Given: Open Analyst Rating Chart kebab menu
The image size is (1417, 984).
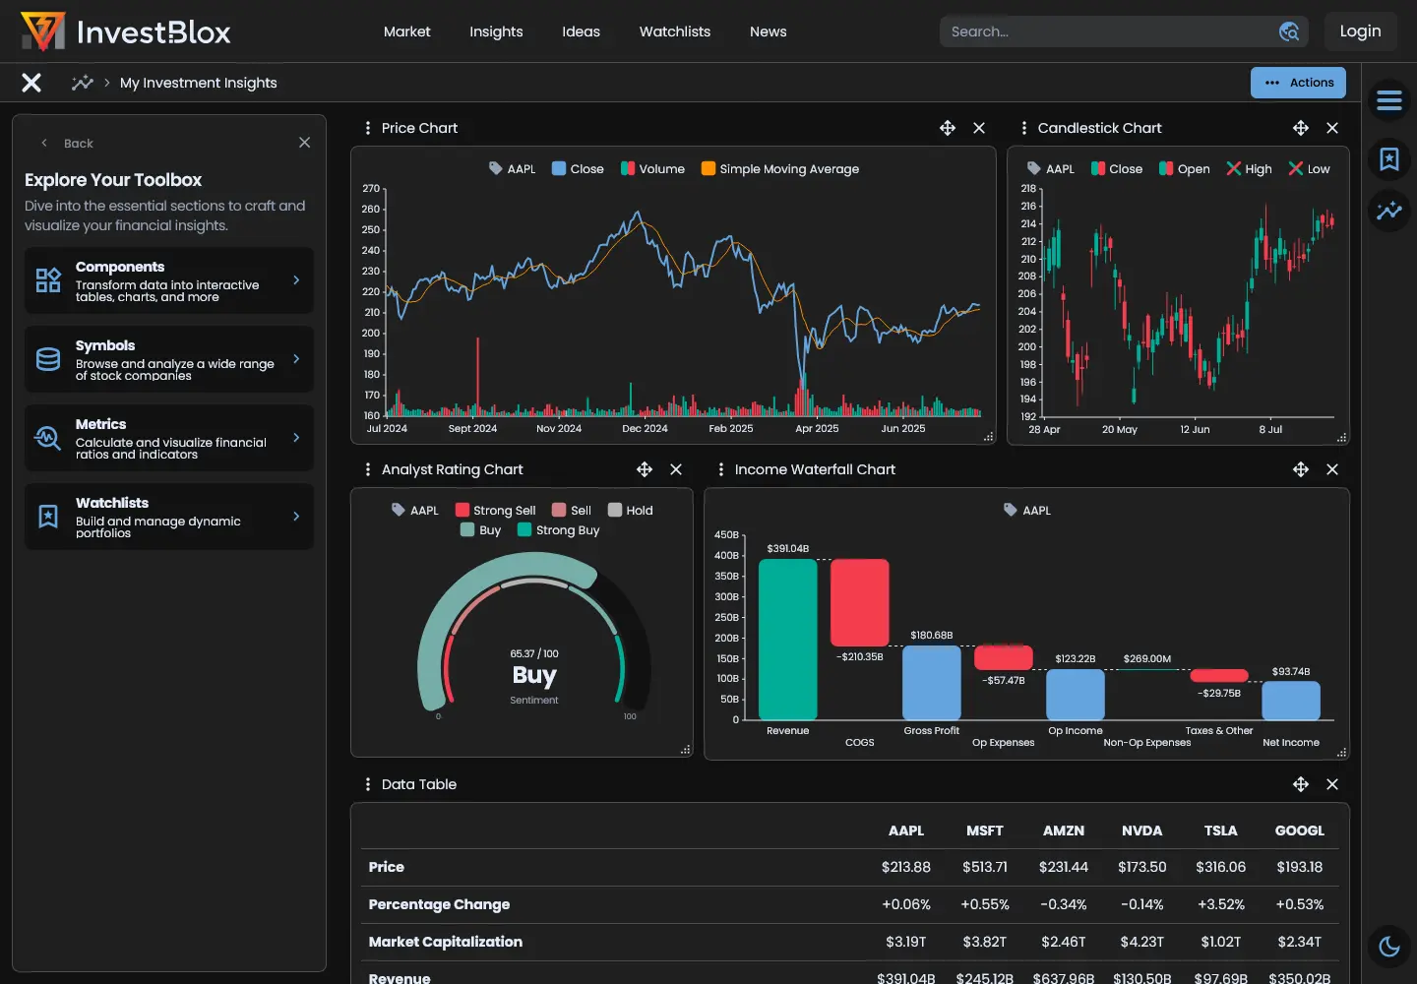Looking at the screenshot, I should [368, 469].
